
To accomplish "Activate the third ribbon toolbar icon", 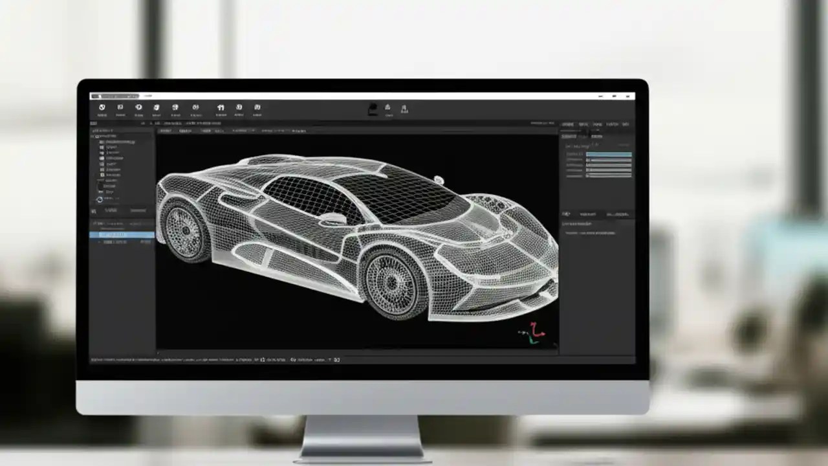I will coord(138,107).
